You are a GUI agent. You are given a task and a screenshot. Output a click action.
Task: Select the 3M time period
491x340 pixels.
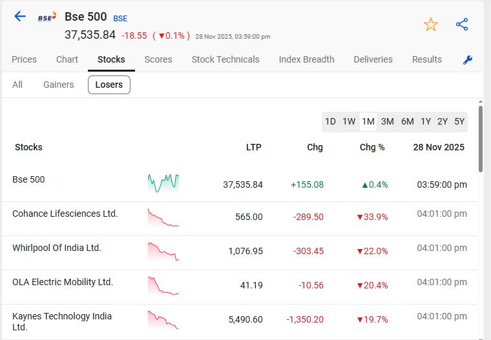[388, 121]
